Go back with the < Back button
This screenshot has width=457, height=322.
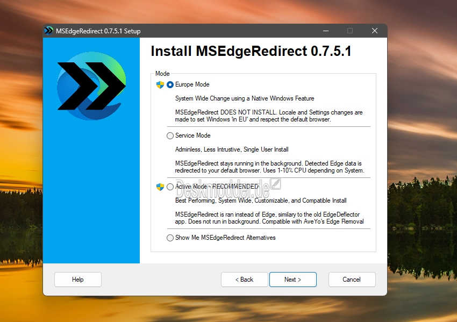coord(244,280)
